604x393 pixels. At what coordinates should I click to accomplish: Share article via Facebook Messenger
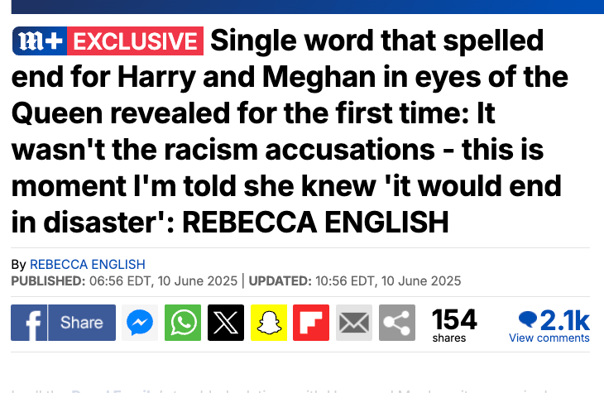click(140, 323)
